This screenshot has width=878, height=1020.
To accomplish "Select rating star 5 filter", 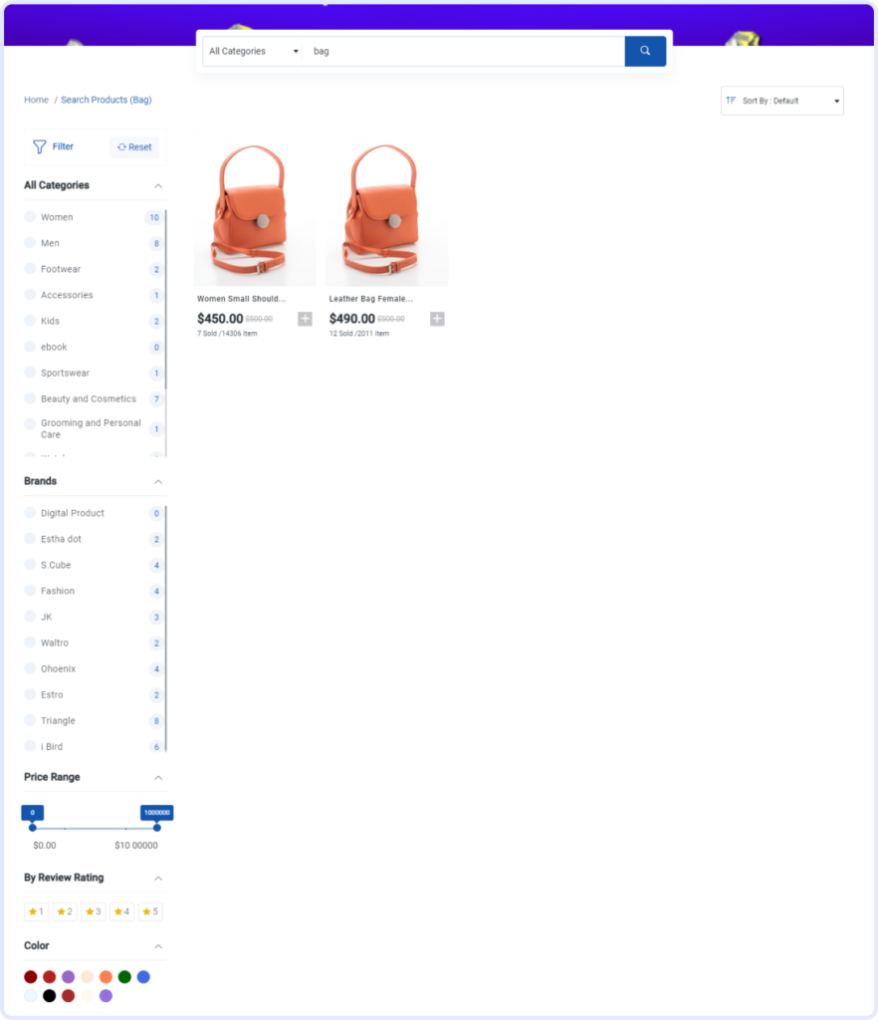I will 150,911.
